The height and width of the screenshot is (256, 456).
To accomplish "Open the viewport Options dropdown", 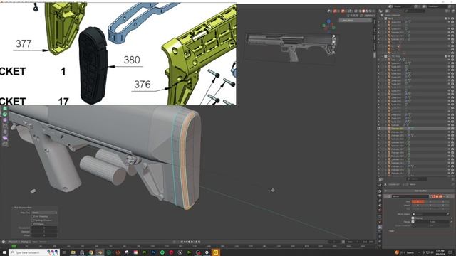I will (369, 16).
